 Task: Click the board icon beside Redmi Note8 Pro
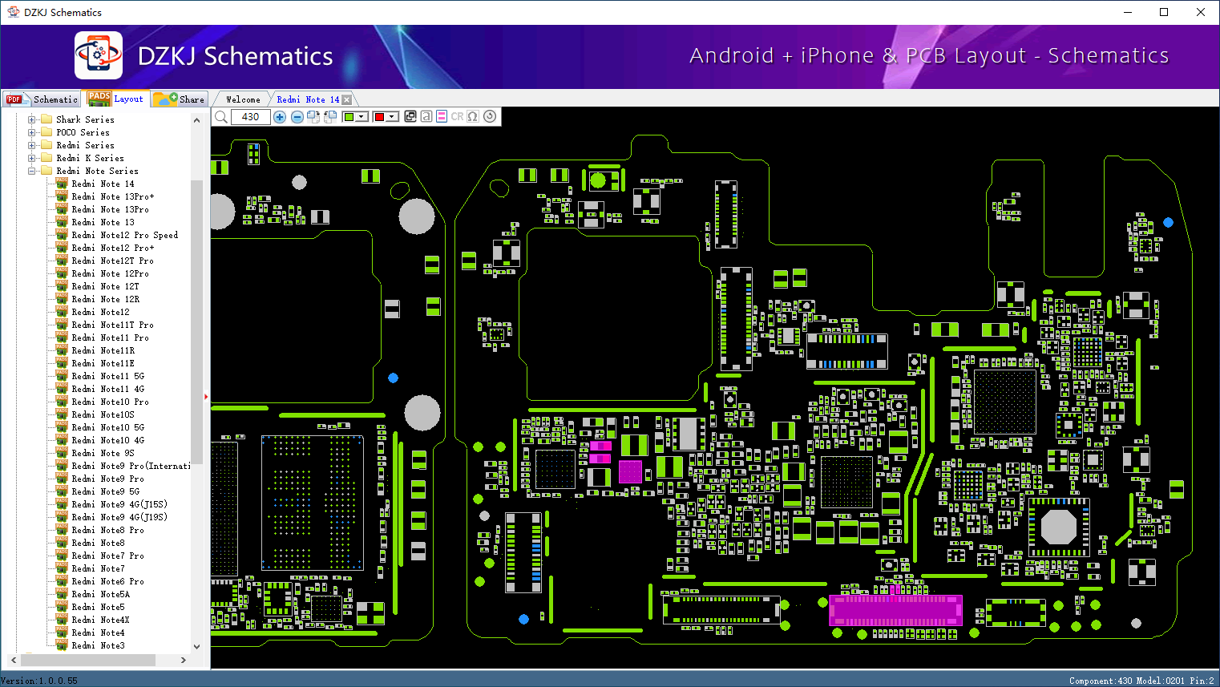coord(62,530)
